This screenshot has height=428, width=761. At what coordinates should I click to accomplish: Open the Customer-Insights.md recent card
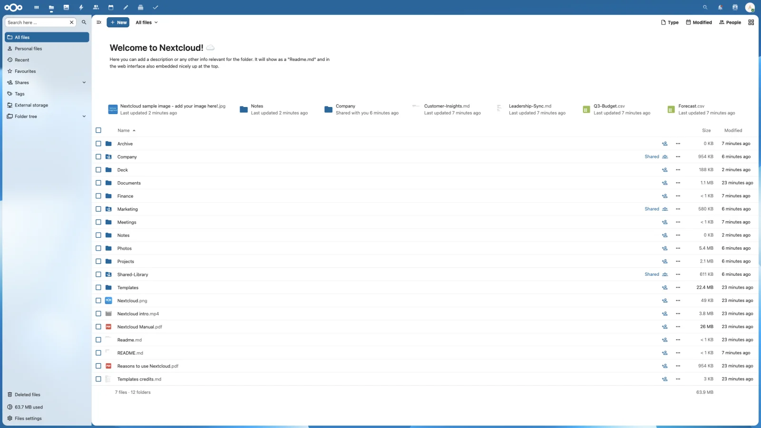tap(447, 109)
